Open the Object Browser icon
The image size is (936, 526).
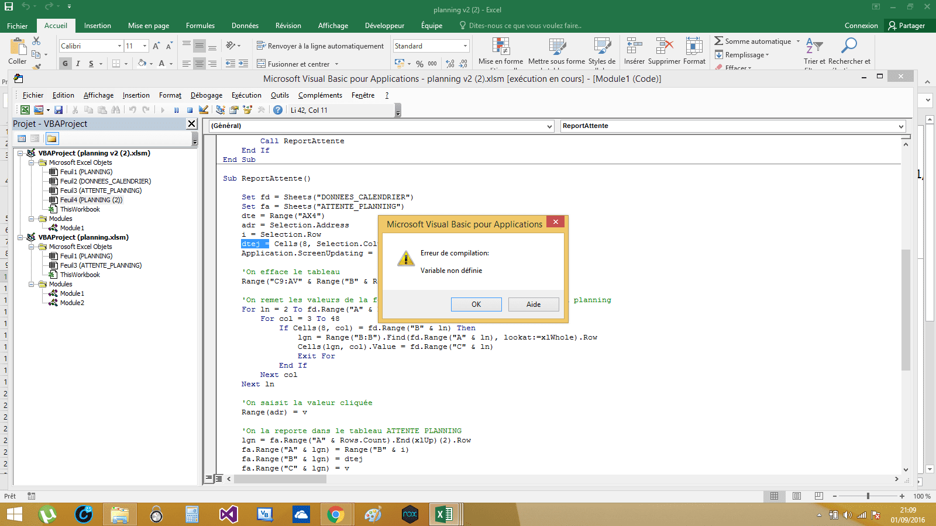247,110
